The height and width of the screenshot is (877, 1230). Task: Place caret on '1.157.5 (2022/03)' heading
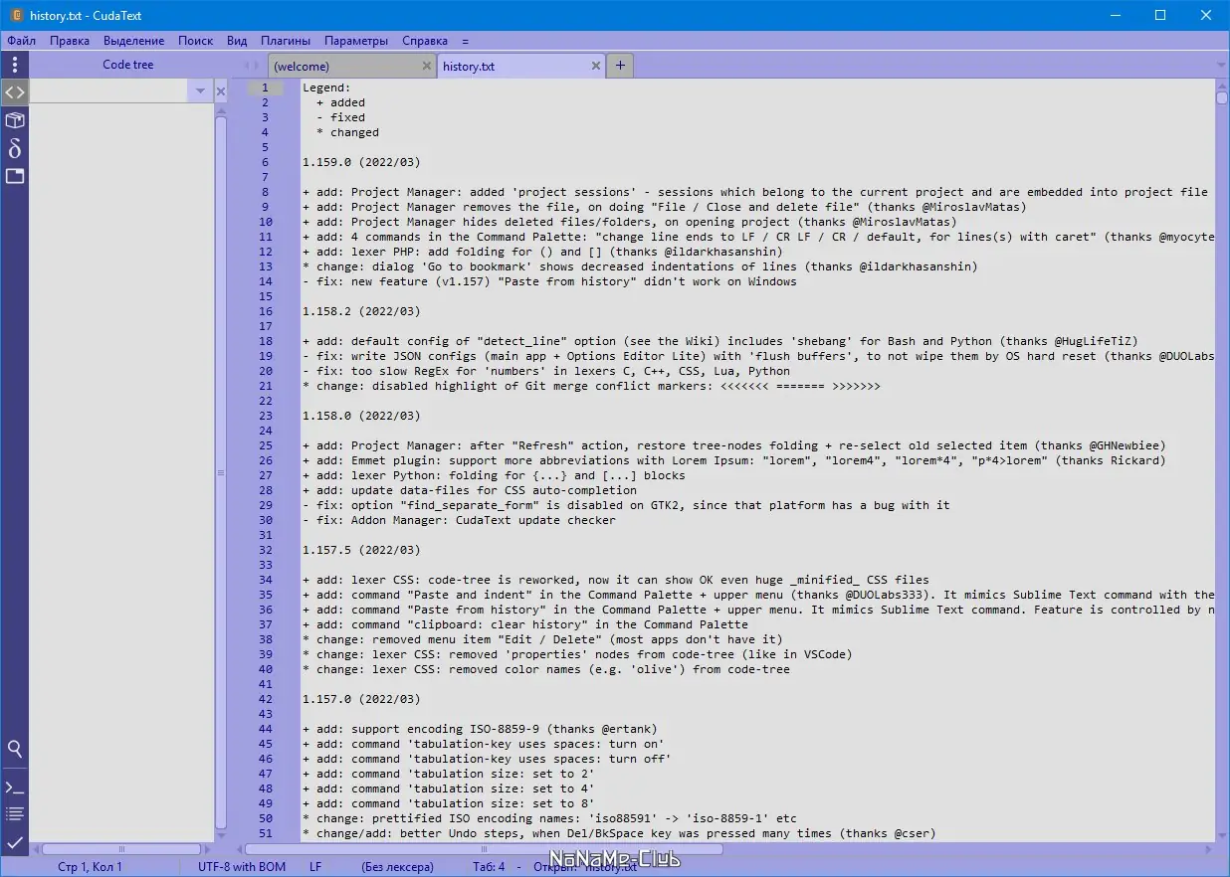361,550
